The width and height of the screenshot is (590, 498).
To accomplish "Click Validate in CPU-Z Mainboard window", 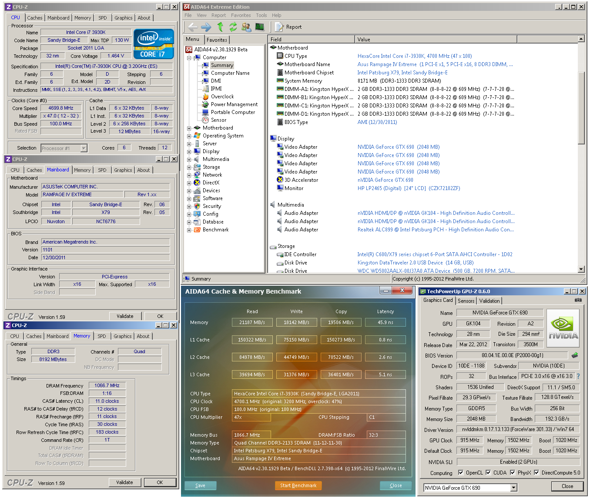I will pyautogui.click(x=125, y=316).
